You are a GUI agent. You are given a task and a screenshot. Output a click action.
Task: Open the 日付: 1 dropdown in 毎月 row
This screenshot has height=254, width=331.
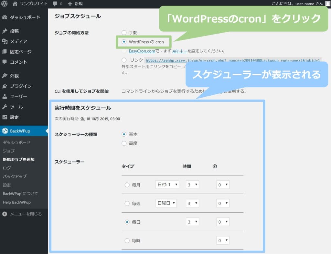pyautogui.click(x=167, y=185)
